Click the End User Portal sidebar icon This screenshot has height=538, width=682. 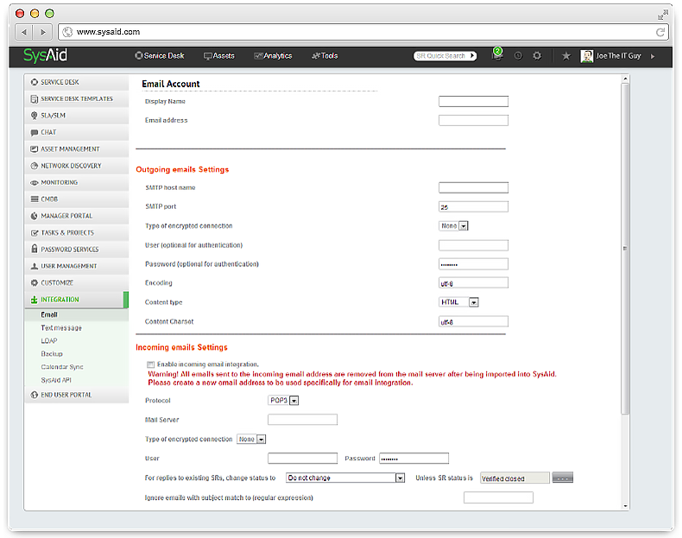click(x=35, y=395)
